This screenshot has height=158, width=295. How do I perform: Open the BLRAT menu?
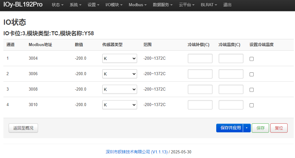pos(209,5)
